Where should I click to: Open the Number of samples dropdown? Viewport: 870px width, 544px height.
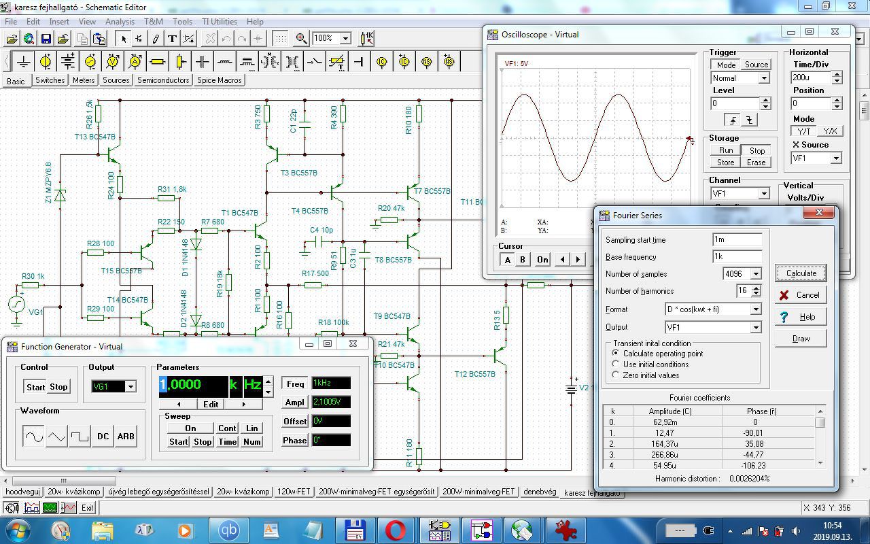point(755,274)
